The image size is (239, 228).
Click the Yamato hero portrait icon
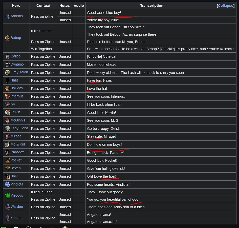[x=7, y=218]
